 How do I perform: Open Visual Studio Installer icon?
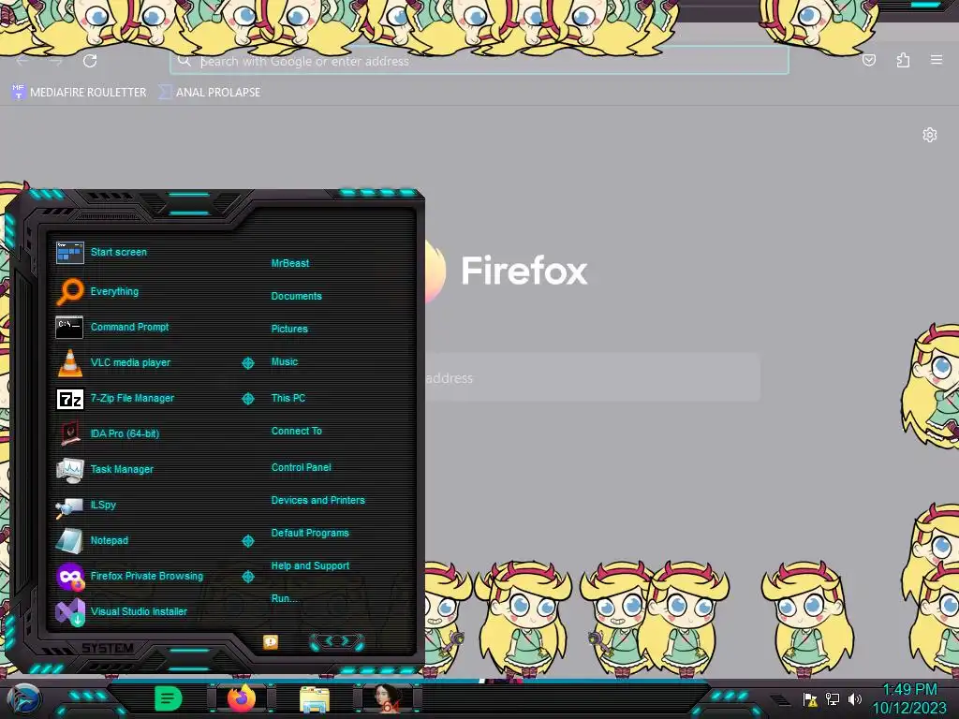pyautogui.click(x=69, y=612)
